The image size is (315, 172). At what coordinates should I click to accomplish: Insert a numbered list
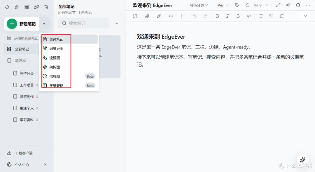[x=281, y=16]
